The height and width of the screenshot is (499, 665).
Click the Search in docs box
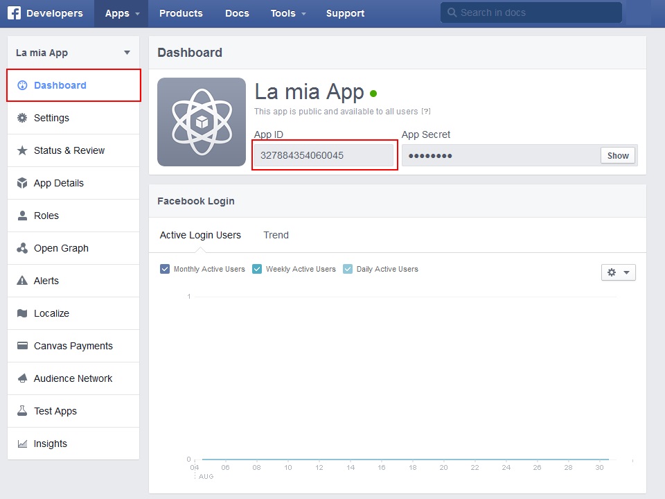[531, 12]
